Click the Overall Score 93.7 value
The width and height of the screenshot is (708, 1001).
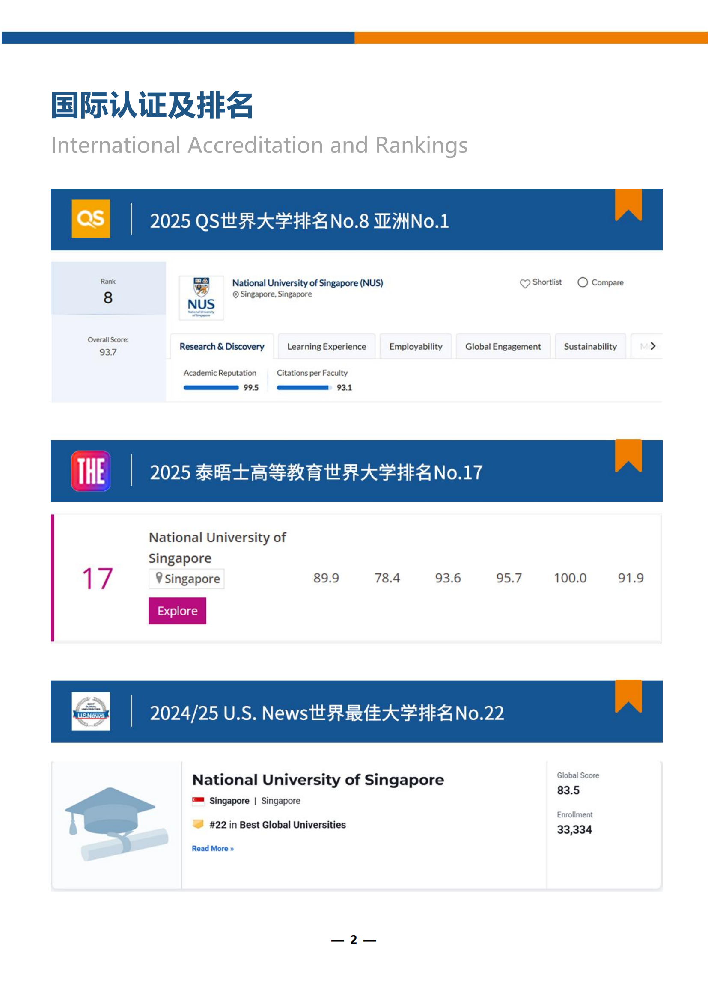(108, 352)
